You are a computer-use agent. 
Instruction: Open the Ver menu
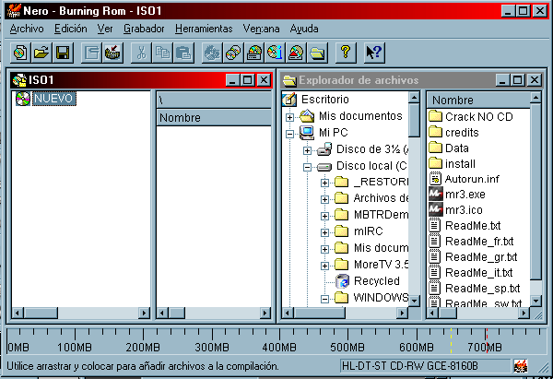pos(105,29)
